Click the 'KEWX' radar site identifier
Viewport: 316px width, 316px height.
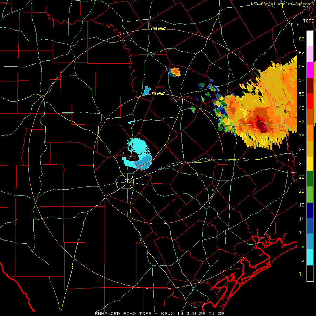[x=167, y=314]
